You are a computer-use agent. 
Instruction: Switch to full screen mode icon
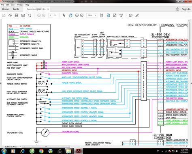point(115,15)
